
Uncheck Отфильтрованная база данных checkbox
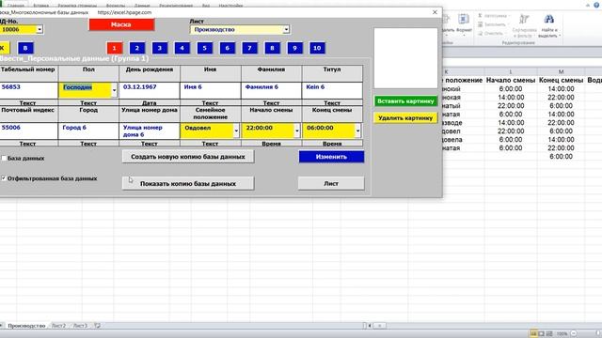click(4, 178)
